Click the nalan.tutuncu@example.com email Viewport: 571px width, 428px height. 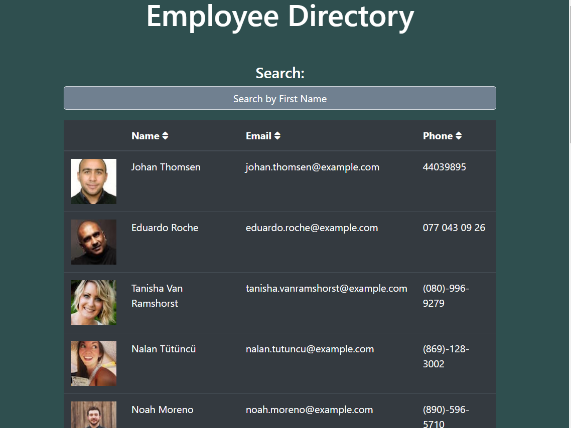tap(310, 349)
